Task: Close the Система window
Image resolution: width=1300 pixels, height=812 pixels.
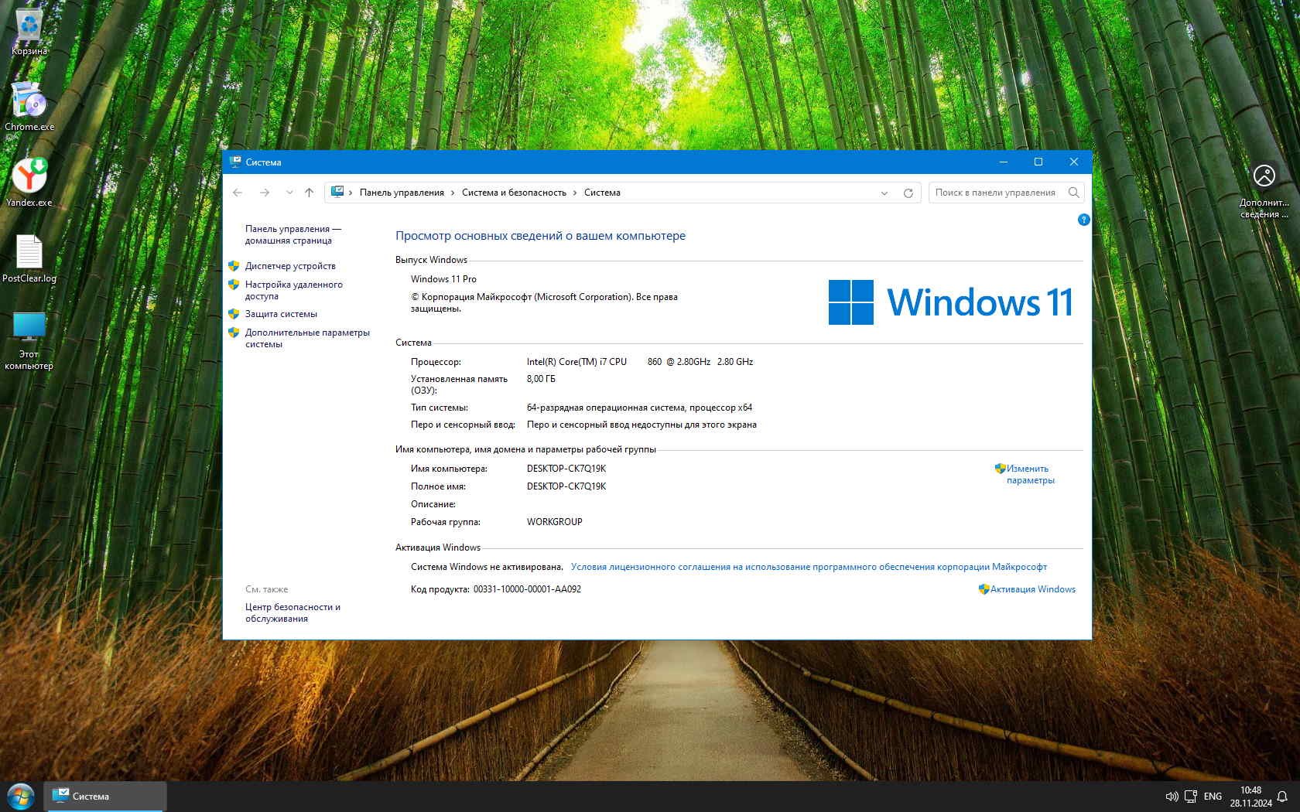Action: coord(1073,162)
